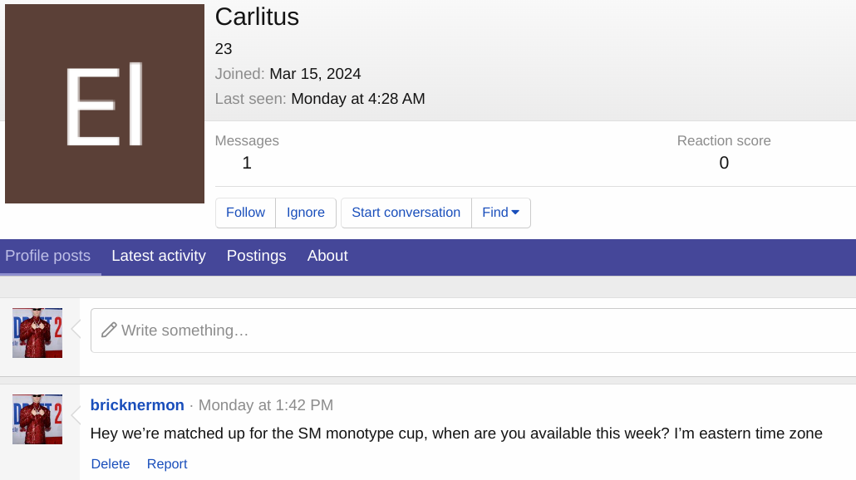Start a conversation with Carlitus
The width and height of the screenshot is (856, 480).
[406, 213]
